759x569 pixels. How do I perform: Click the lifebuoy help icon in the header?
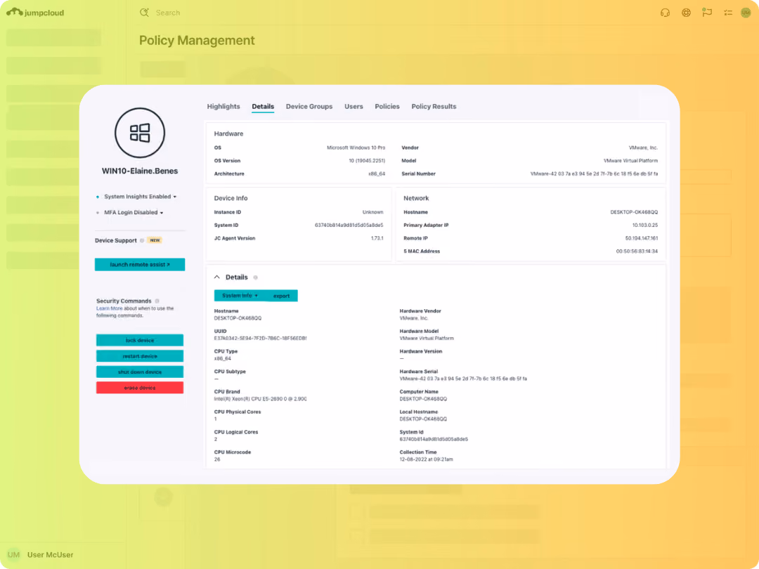pyautogui.click(x=686, y=13)
